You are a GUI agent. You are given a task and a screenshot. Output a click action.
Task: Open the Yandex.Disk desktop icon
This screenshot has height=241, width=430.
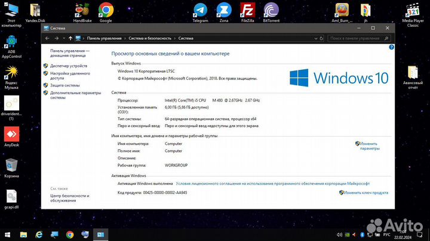pos(35,13)
